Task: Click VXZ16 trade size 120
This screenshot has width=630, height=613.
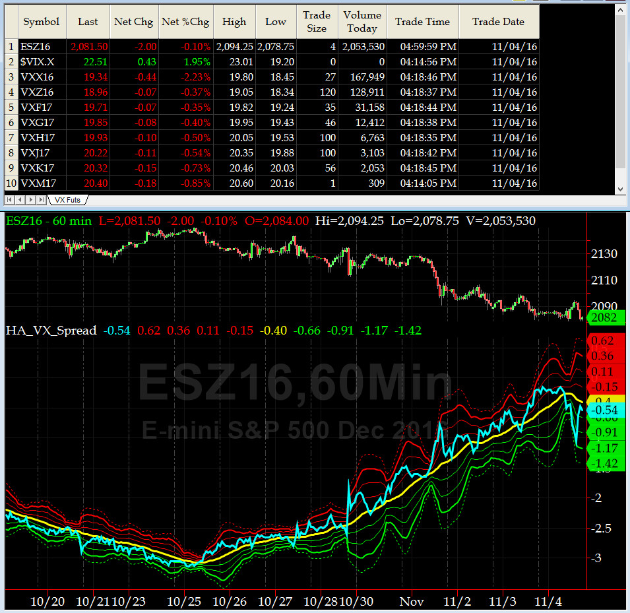Action: 317,92
